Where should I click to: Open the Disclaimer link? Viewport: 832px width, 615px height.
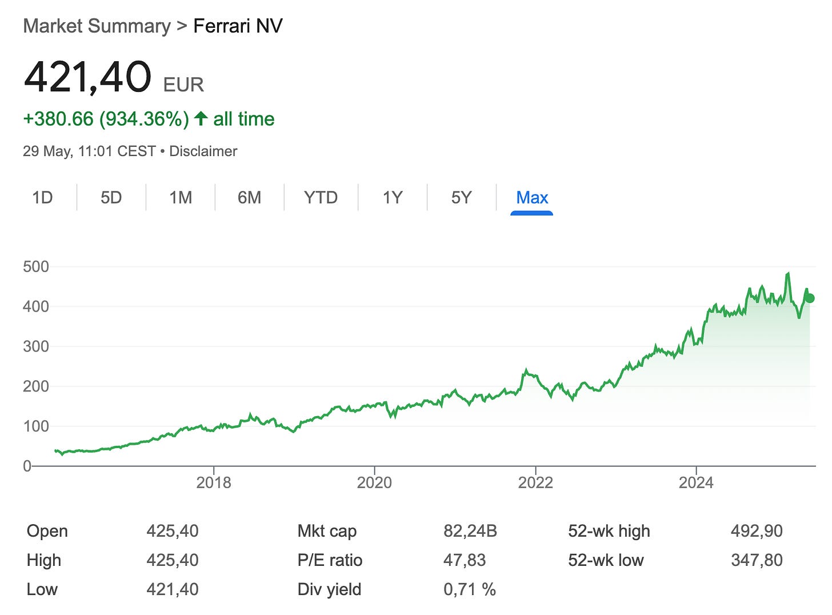coord(203,151)
